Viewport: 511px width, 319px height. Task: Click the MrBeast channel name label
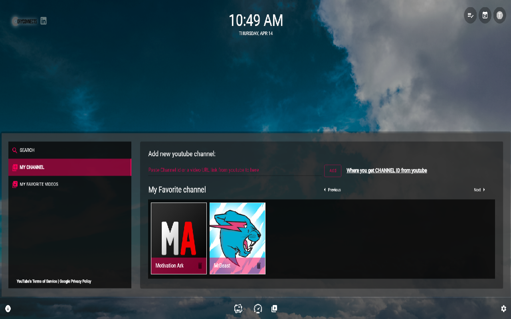[222, 266]
